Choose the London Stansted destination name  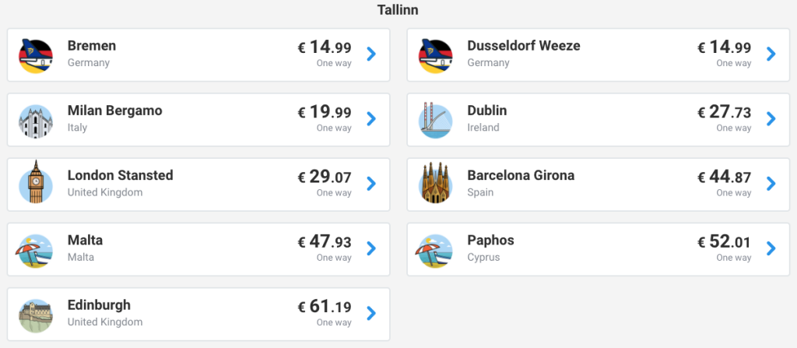121,175
